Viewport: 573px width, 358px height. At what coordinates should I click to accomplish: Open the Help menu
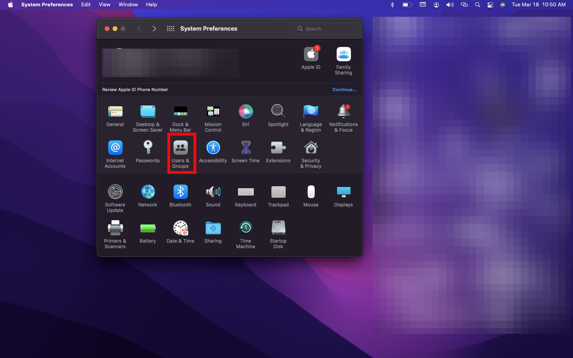click(x=152, y=5)
